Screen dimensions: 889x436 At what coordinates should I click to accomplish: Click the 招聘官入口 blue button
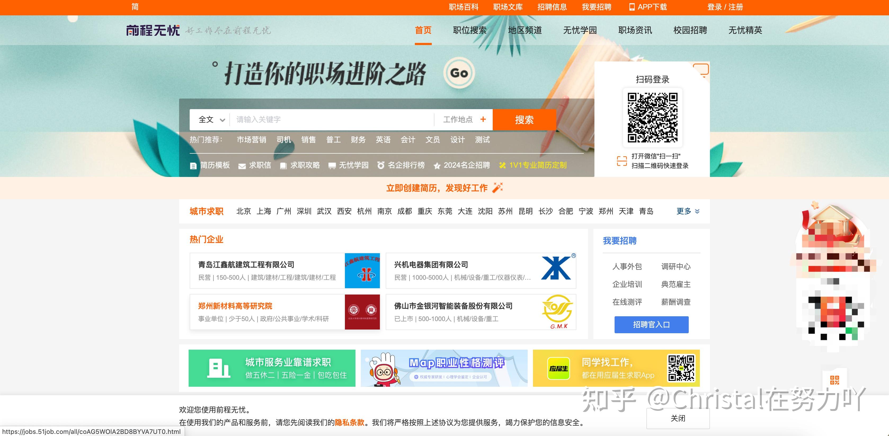[652, 324]
